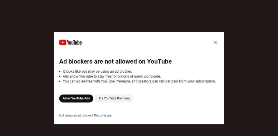The width and height of the screenshot is (278, 136).
Task: Select the Try YouTube Premium button
Action: pyautogui.click(x=114, y=98)
